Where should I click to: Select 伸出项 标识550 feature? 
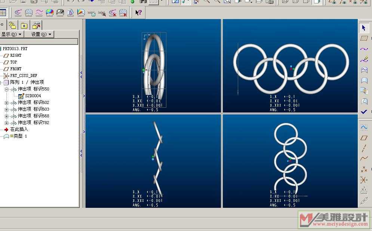(33, 89)
